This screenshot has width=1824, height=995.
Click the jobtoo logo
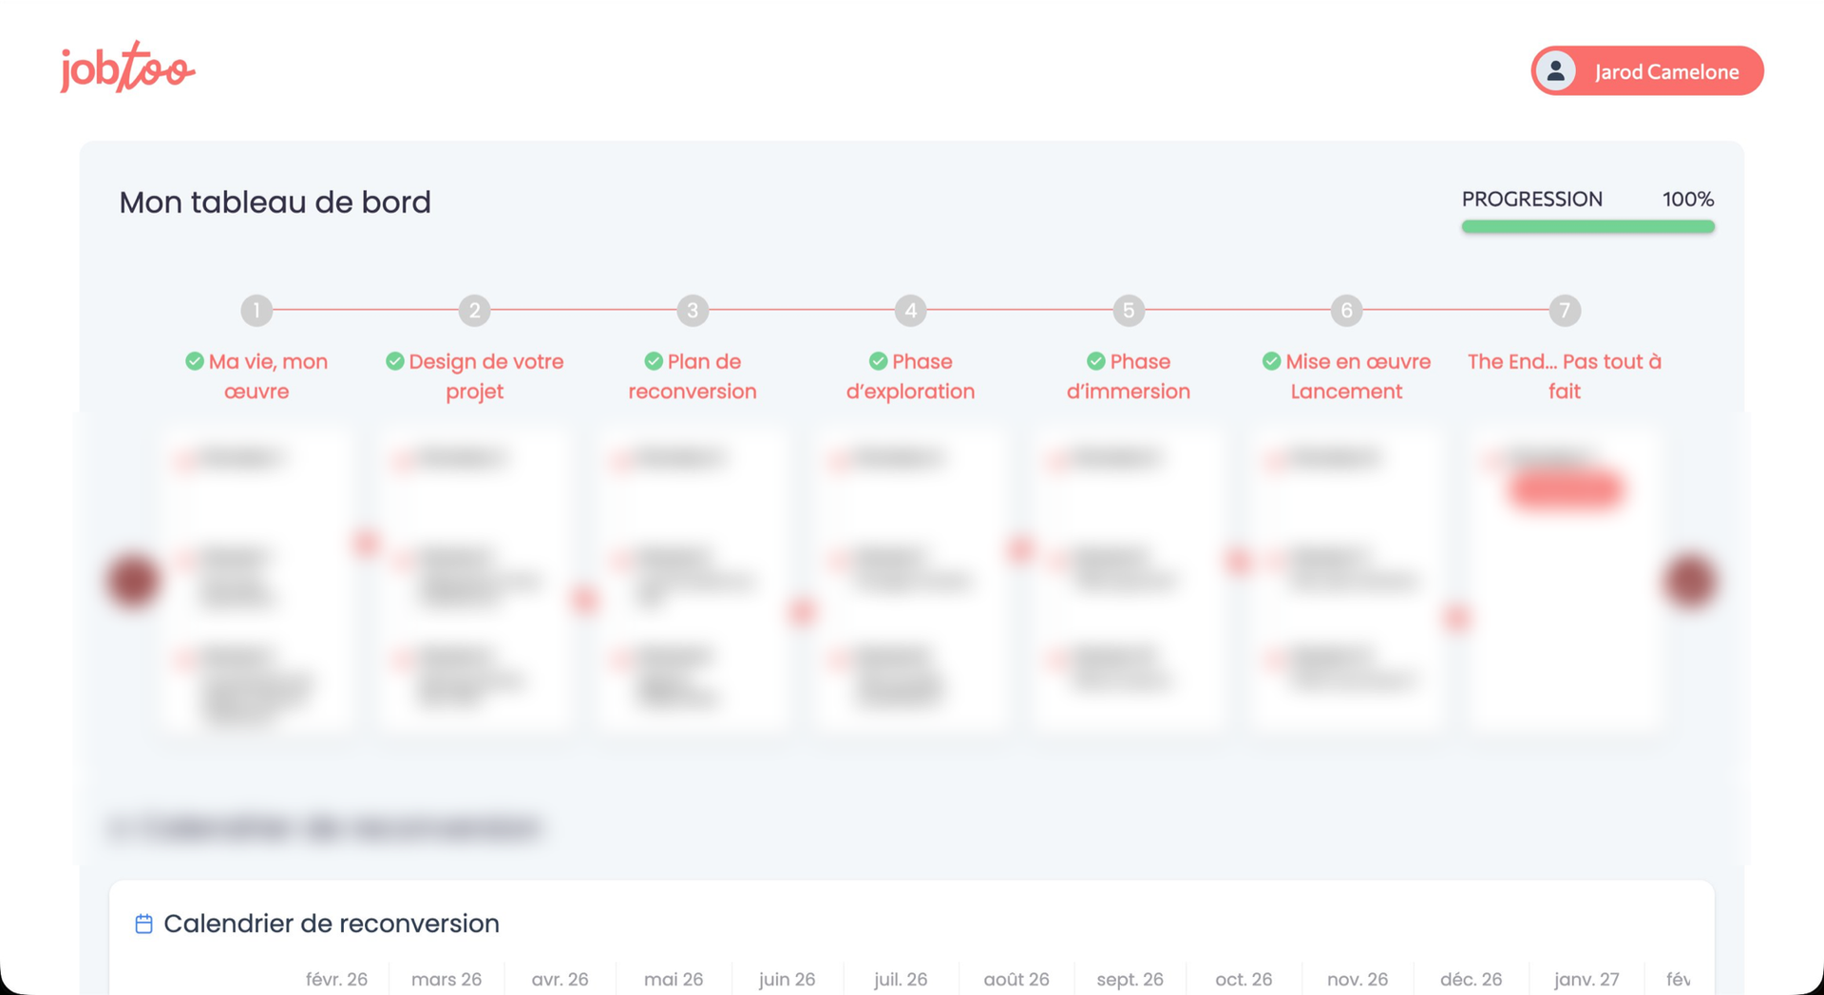(x=127, y=67)
